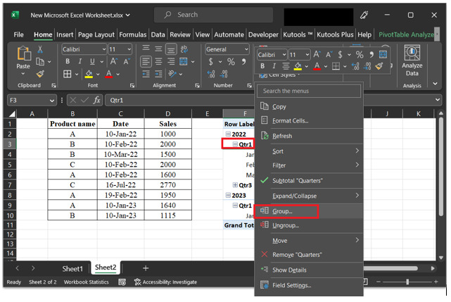451x302 pixels.
Task: Click the insert function fx icon
Action: click(x=96, y=101)
